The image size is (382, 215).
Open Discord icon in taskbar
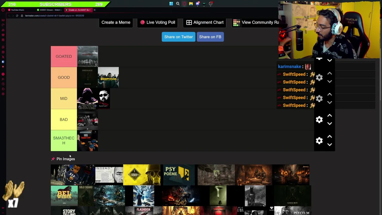coord(198,4)
